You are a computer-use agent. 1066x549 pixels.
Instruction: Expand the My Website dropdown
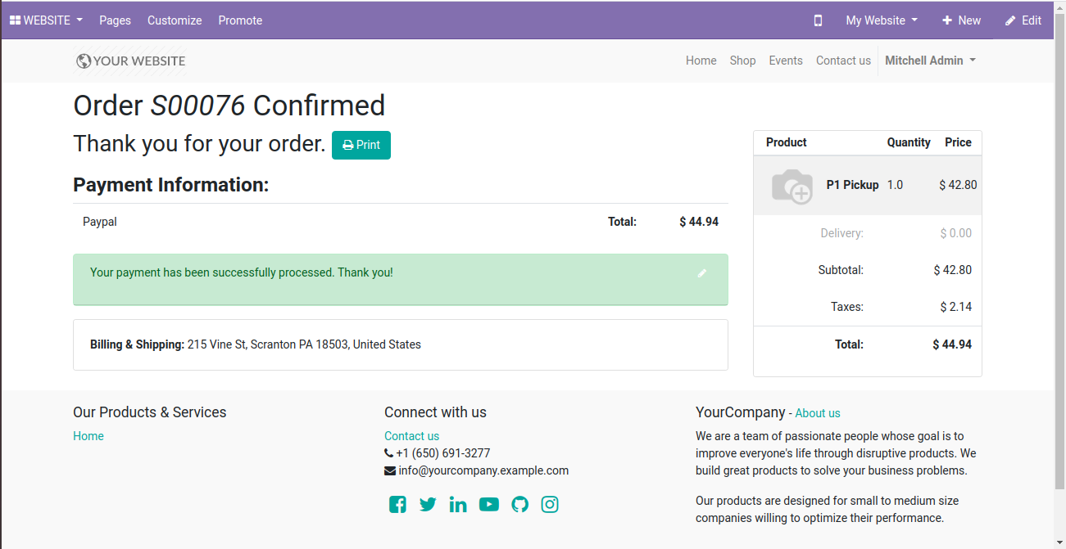pos(882,20)
